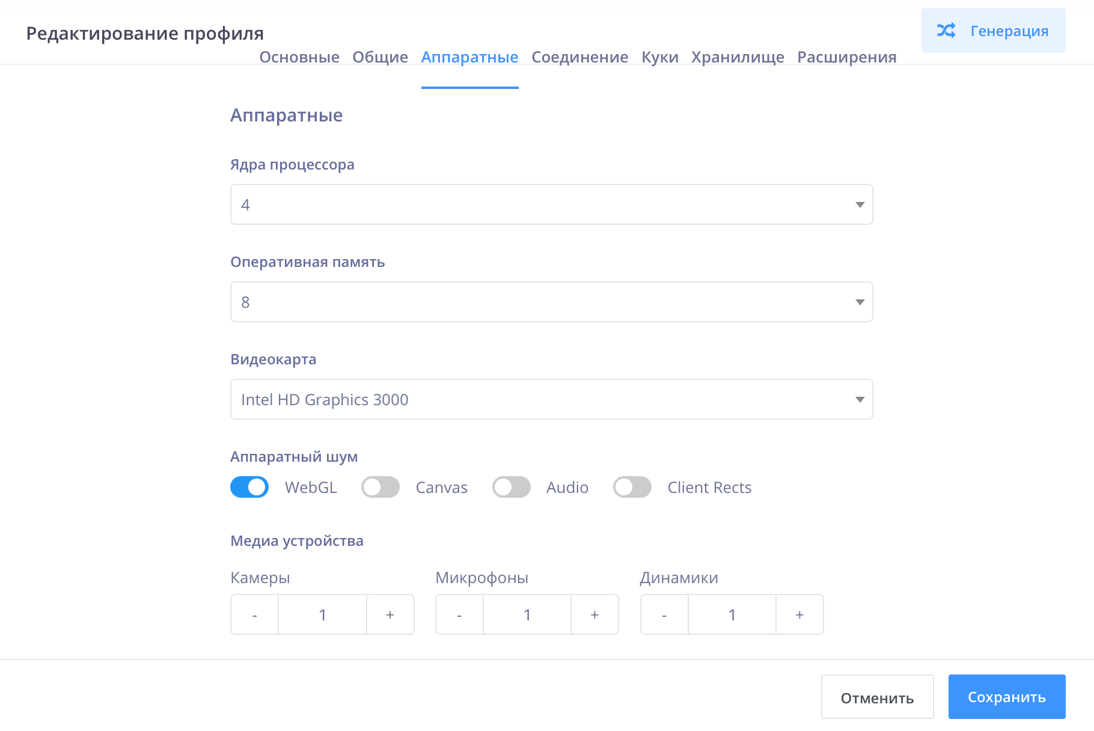
Task: Click the Камеры number field
Action: tap(322, 615)
